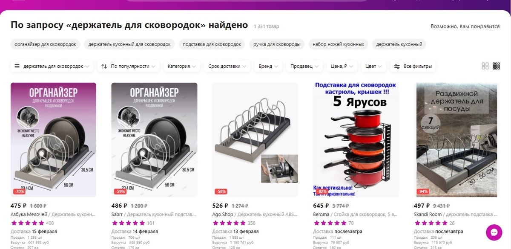The height and width of the screenshot is (249, 511).
Task: Click the -70% discount badge
Action: 19,191
